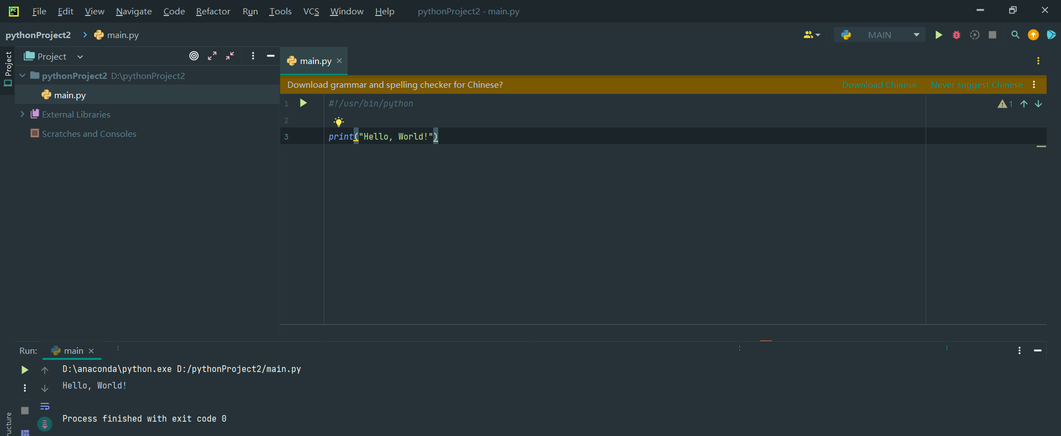Viewport: 1061px width, 436px height.
Task: Click the Select Opened File target icon
Action: (194, 56)
